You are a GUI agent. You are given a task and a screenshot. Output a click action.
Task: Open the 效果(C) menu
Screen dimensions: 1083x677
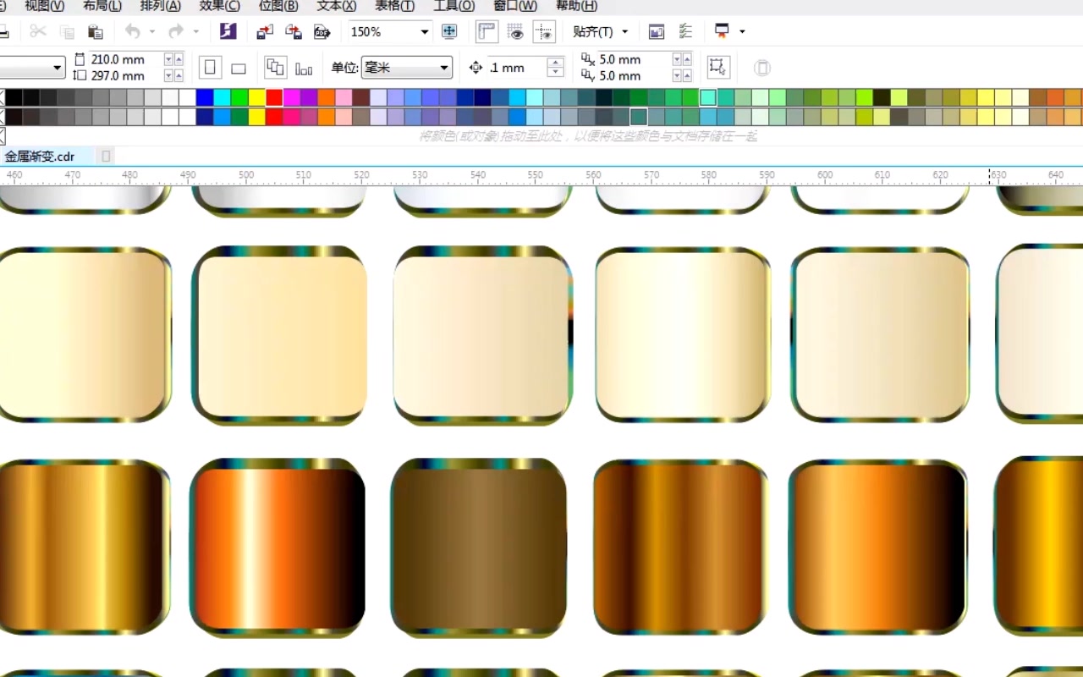coord(220,6)
